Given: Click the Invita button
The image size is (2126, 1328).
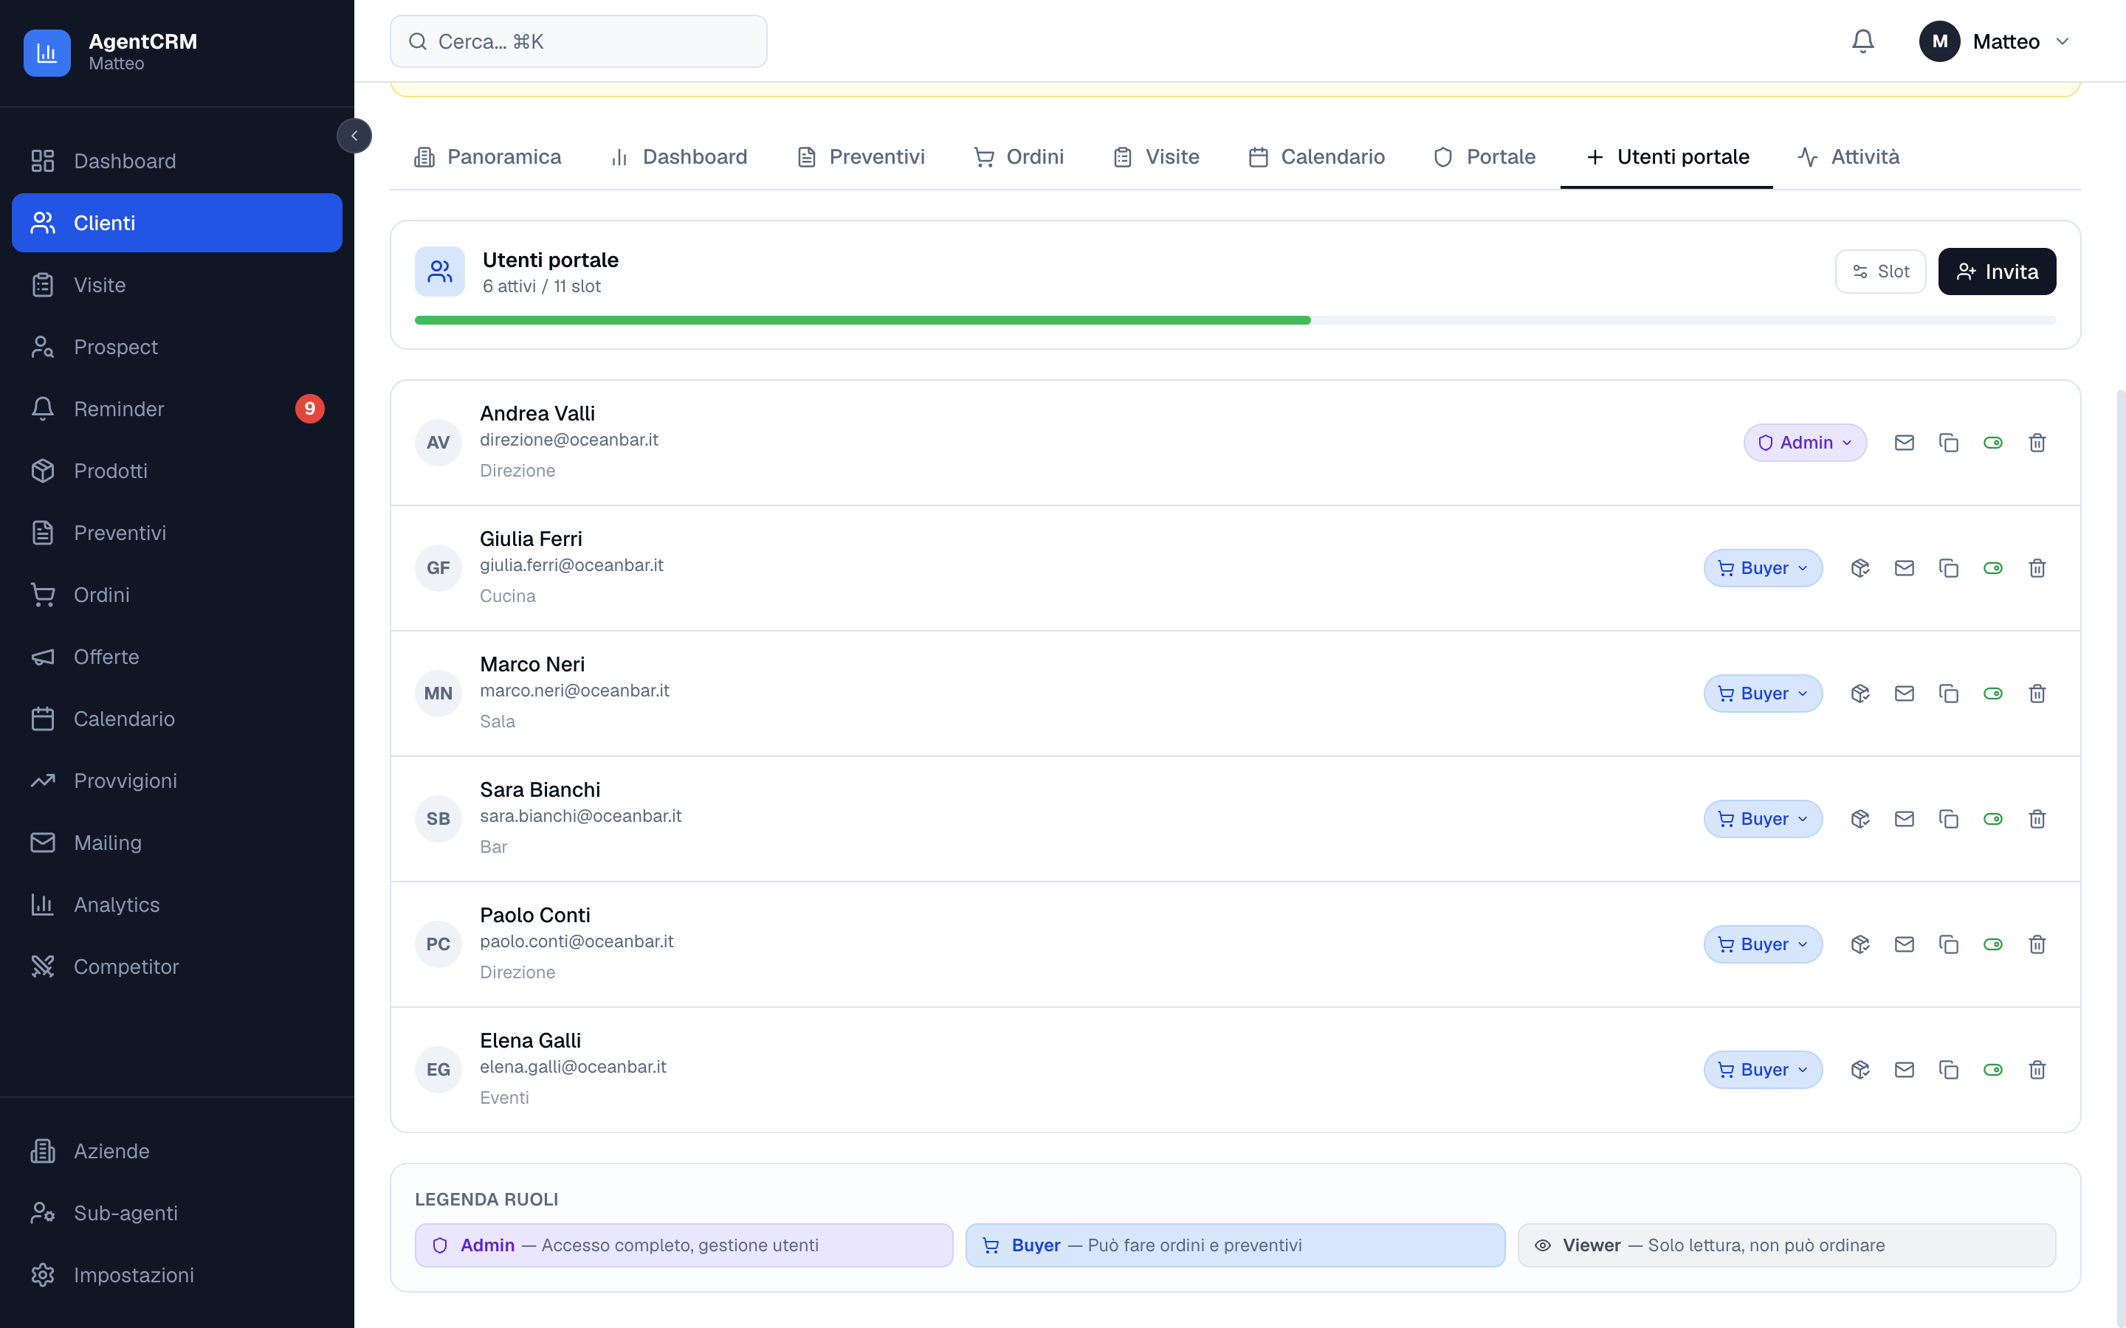Looking at the screenshot, I should (1996, 272).
